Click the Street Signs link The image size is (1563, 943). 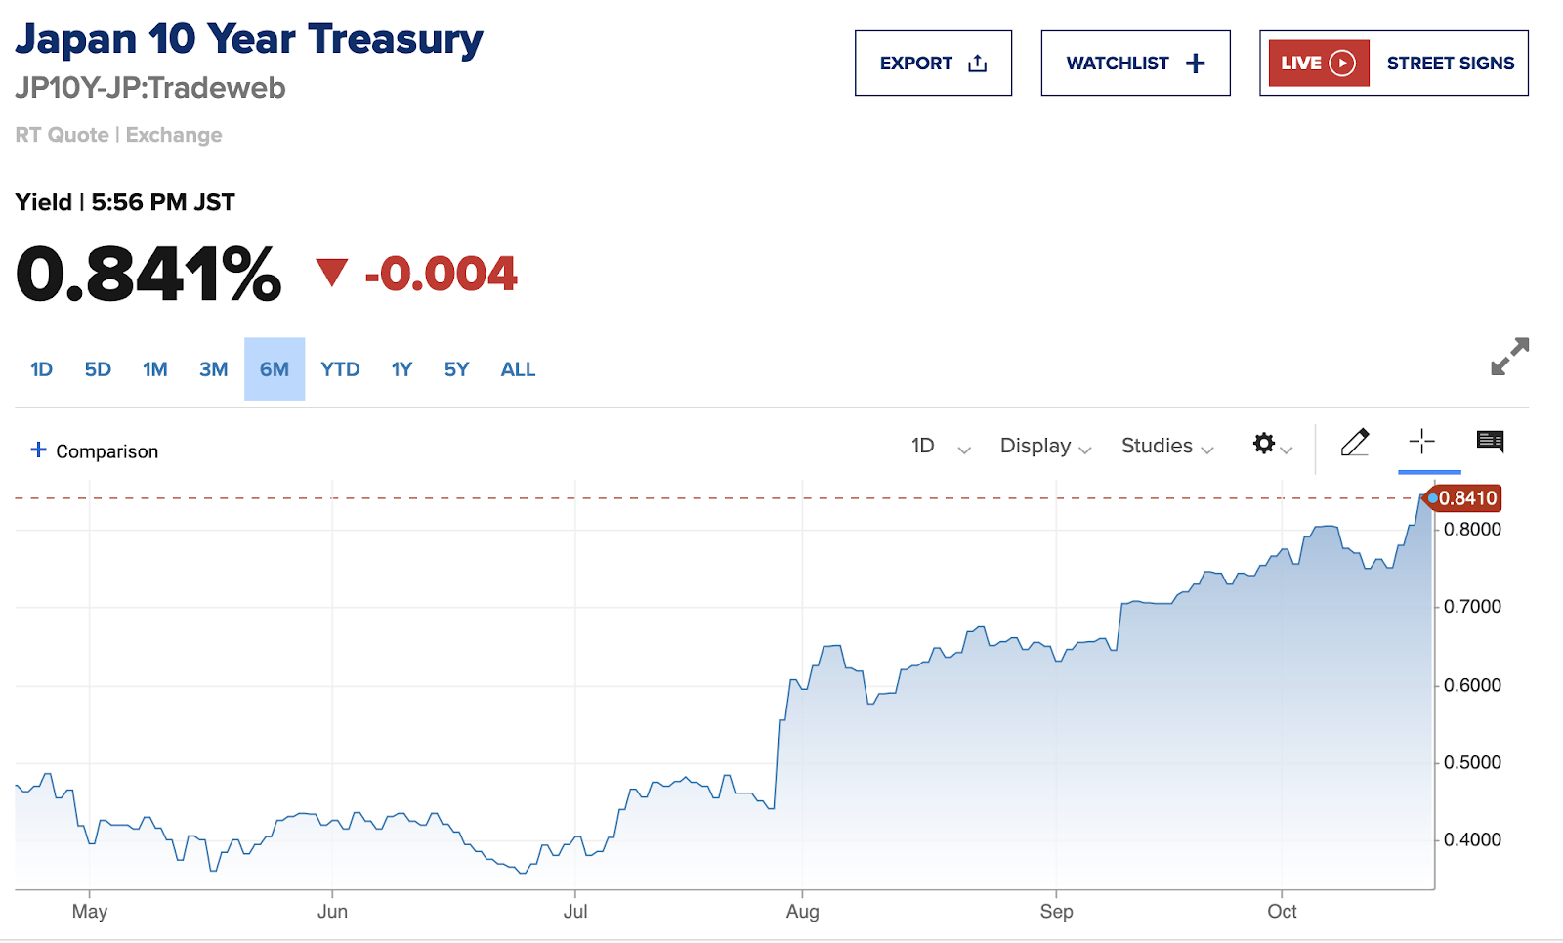(1450, 64)
